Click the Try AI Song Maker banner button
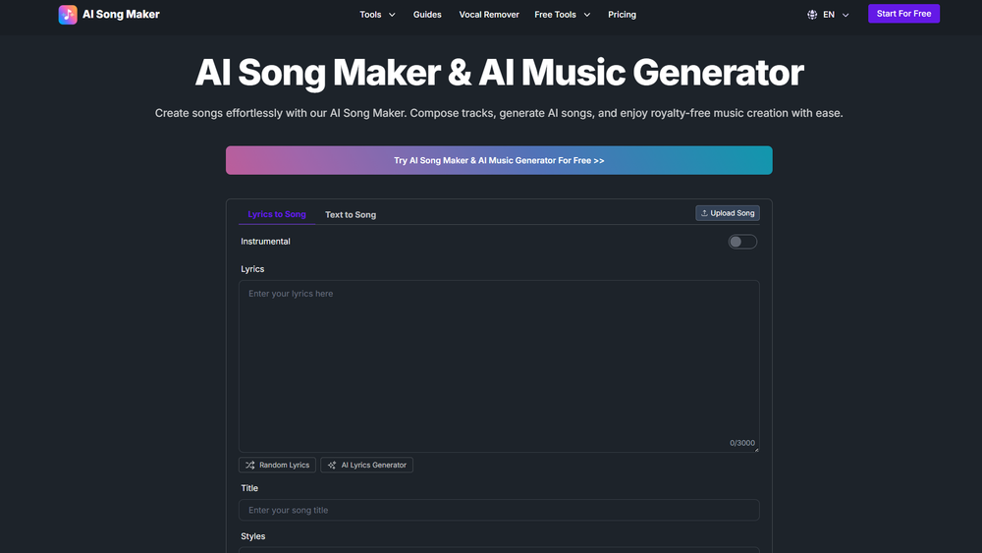 tap(499, 160)
